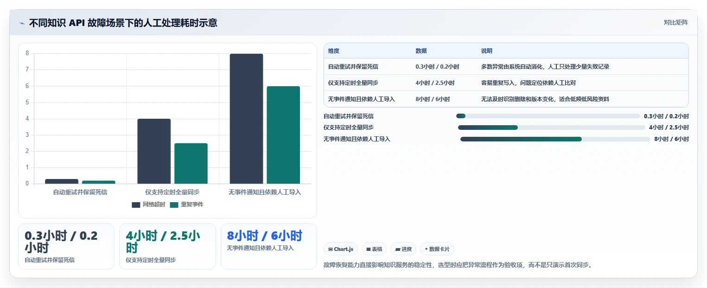The height and width of the screenshot is (288, 707).
Task: Click progress bar for 自动重试并保留死信
Action: (548, 116)
